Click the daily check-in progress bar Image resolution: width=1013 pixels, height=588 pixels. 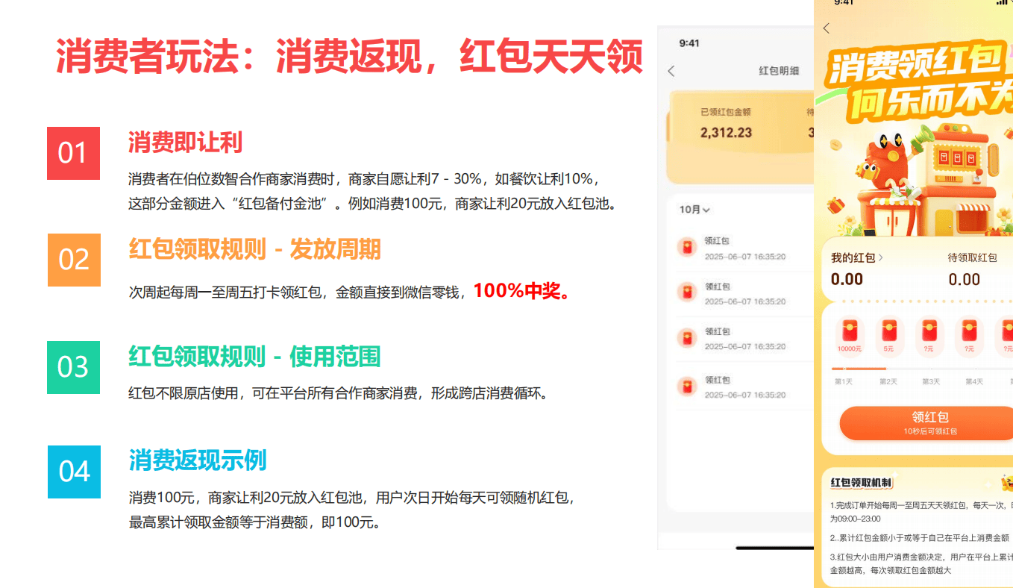922,369
